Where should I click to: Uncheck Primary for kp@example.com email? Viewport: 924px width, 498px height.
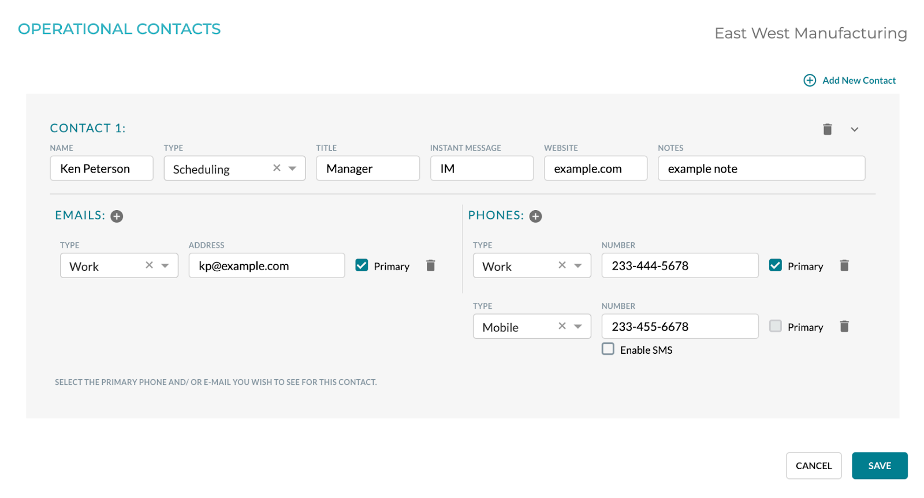click(x=362, y=265)
